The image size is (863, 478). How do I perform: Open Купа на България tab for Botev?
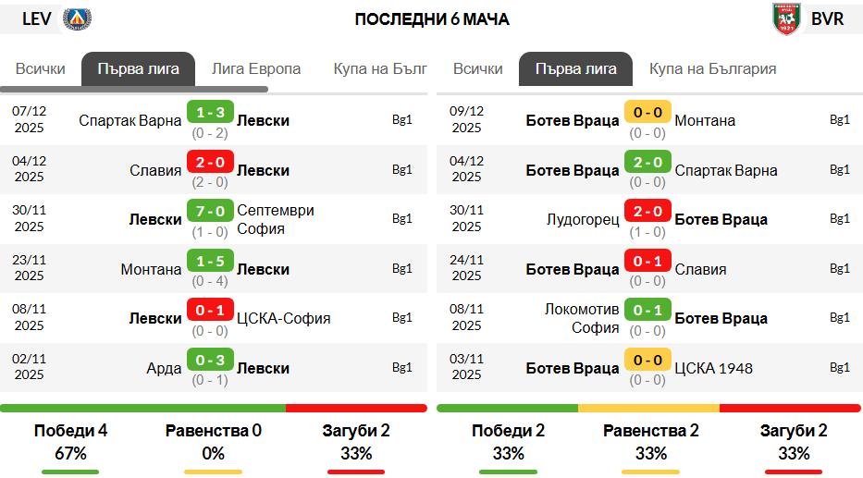[x=713, y=68]
